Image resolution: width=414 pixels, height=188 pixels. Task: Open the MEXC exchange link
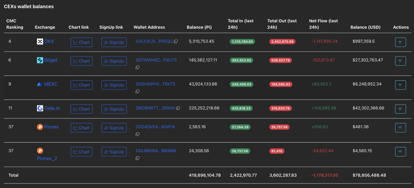[51, 84]
